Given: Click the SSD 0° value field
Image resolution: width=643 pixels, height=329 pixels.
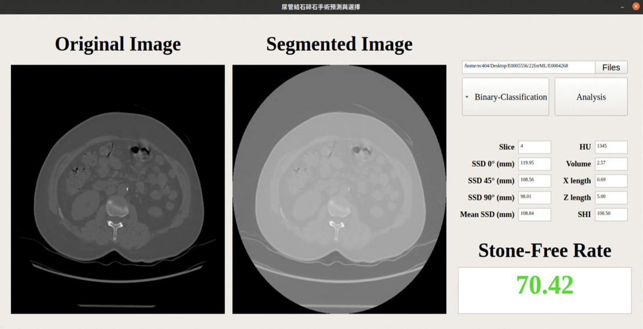Looking at the screenshot, I should [x=534, y=164].
